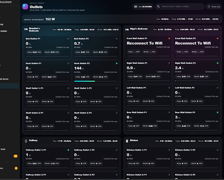This screenshot has height=180, width=224.
Task: Click Whole Apartment 152 W total
Action: (x=50, y=19)
